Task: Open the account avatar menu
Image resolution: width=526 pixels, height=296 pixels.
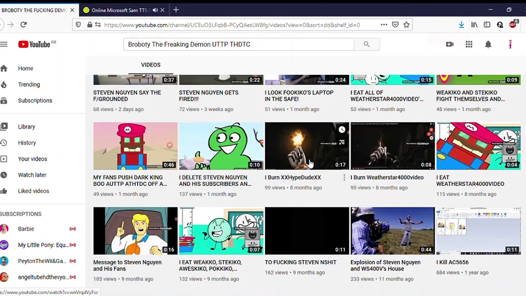Action: pyautogui.click(x=510, y=44)
